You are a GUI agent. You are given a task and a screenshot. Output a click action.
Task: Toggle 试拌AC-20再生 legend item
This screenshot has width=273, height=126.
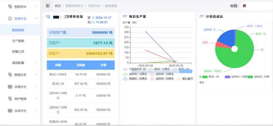[162, 79]
